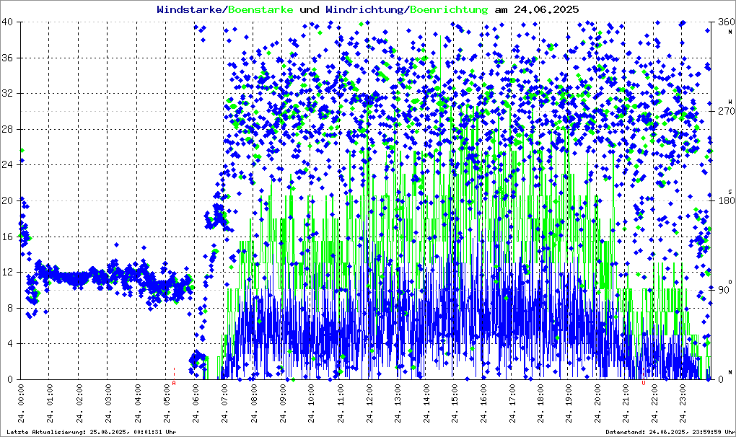The height and width of the screenshot is (437, 736).
Task: Click the '24. 20:00' time axis label
Action: 597,404
